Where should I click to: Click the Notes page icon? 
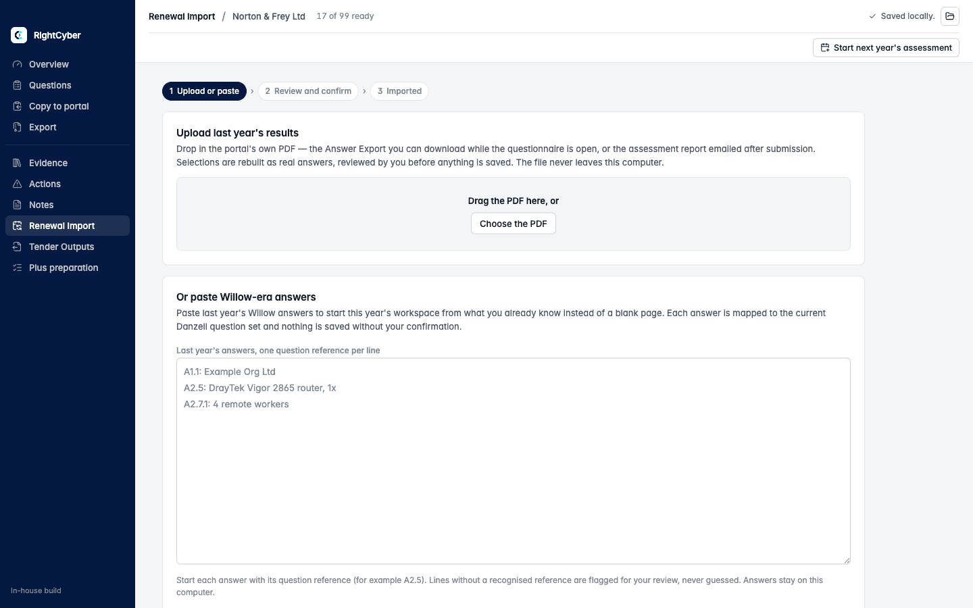[x=18, y=205]
